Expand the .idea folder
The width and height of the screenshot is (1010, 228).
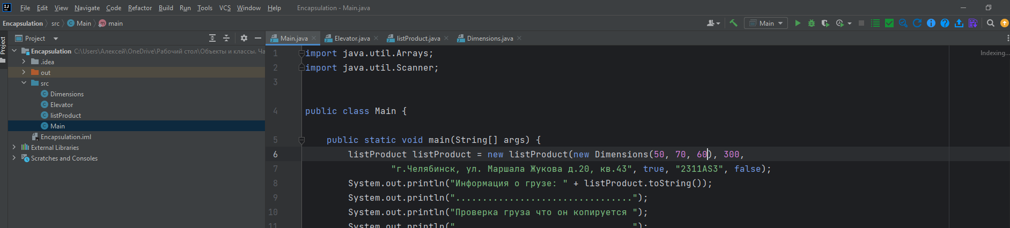[24, 62]
